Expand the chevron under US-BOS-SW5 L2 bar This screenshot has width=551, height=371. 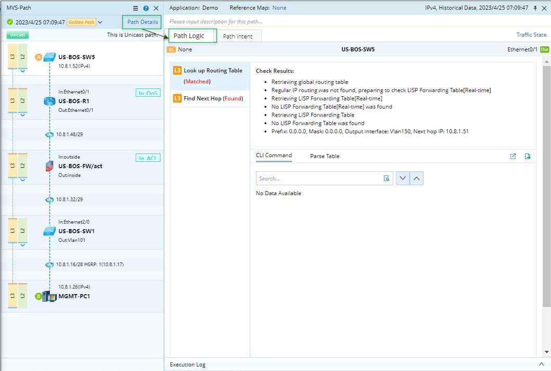22,71
